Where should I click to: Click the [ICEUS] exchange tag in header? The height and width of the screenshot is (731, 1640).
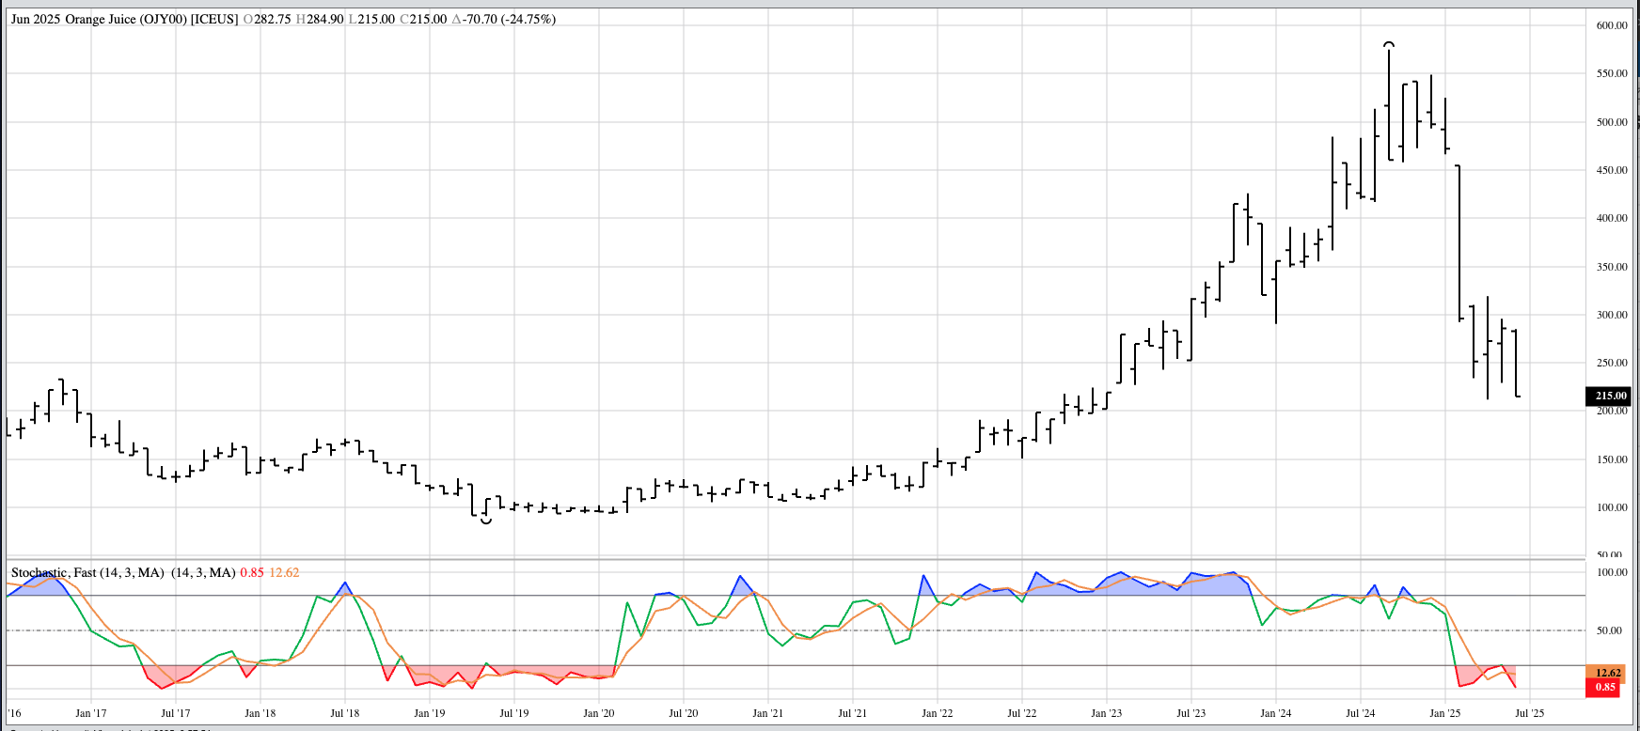click(x=214, y=19)
